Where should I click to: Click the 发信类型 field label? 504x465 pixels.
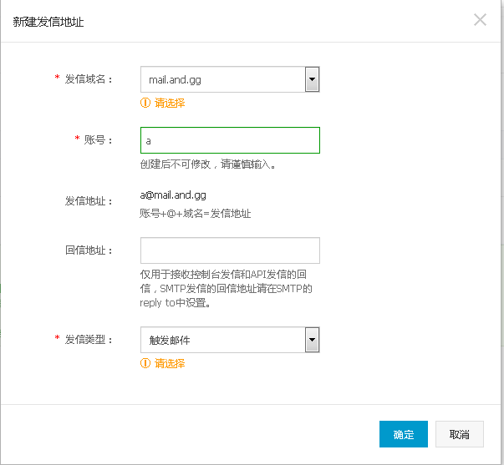pos(89,340)
